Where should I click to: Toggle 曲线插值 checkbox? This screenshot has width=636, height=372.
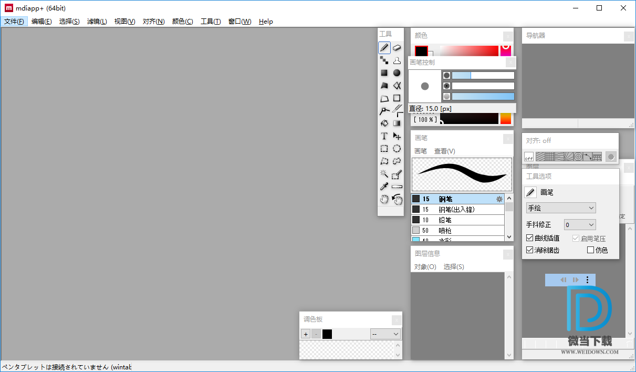click(x=529, y=239)
